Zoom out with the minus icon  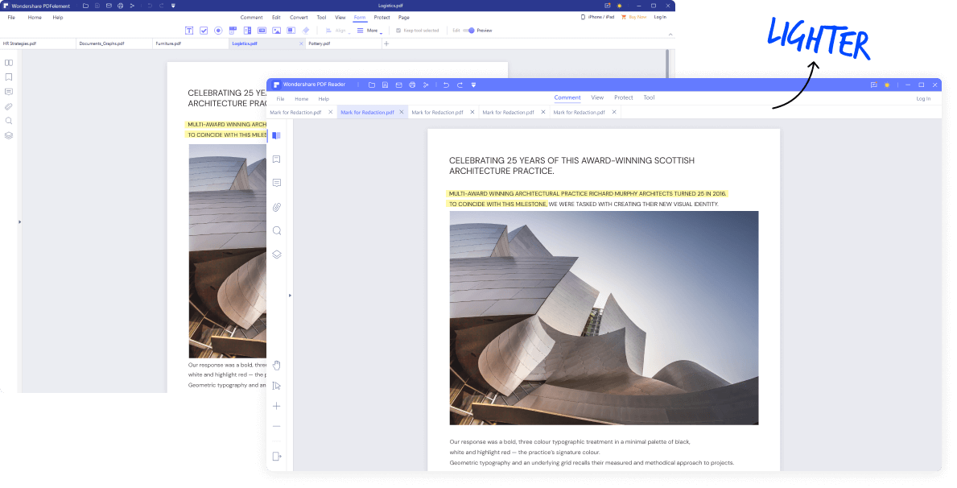click(x=277, y=426)
